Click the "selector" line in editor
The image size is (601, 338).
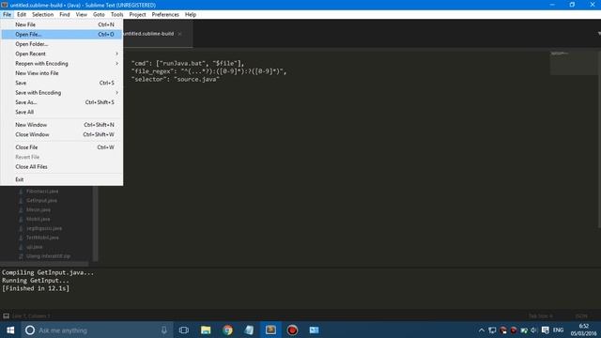point(176,79)
